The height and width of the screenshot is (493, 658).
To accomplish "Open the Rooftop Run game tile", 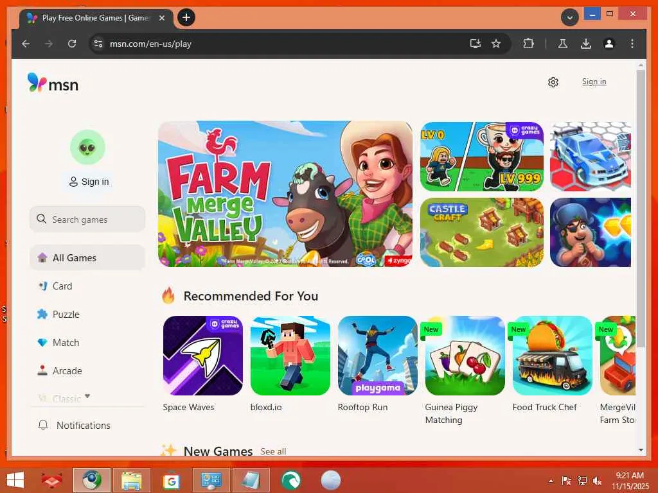I will tap(378, 356).
